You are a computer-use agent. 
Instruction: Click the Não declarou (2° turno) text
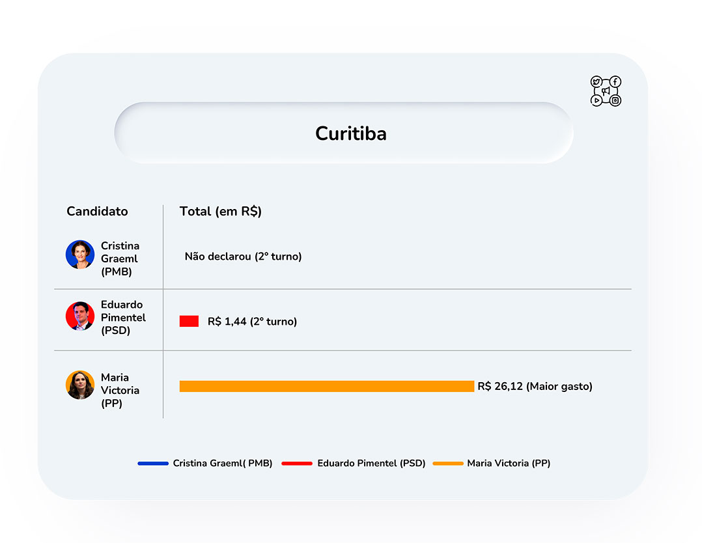click(243, 257)
